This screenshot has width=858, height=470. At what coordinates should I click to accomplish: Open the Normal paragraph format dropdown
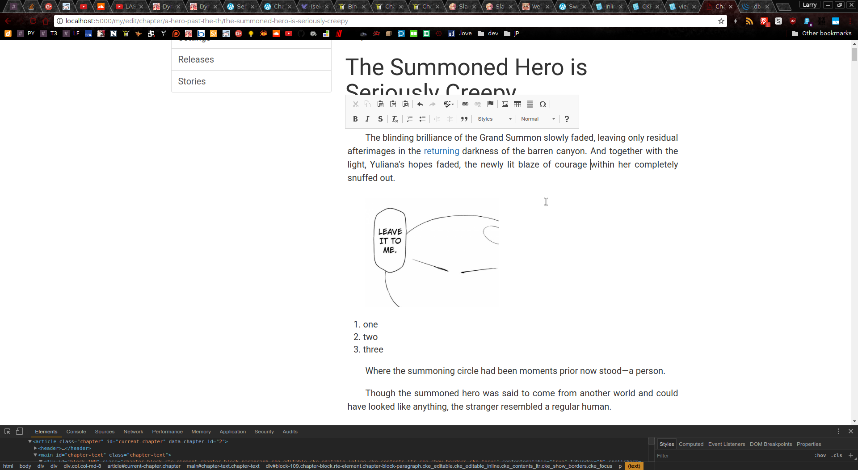point(538,119)
